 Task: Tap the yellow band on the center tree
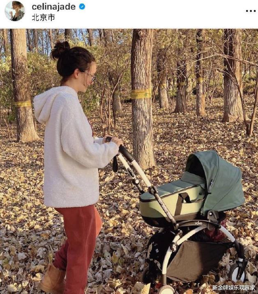tap(141, 93)
